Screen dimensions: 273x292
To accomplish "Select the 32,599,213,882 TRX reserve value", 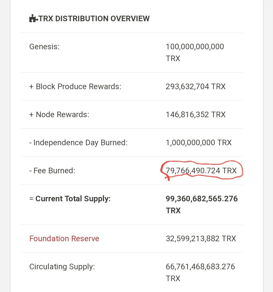I will [x=201, y=238].
